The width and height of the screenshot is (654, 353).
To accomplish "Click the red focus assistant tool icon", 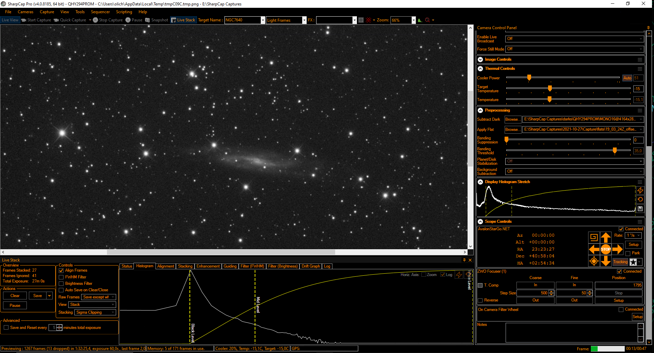I will [428, 20].
